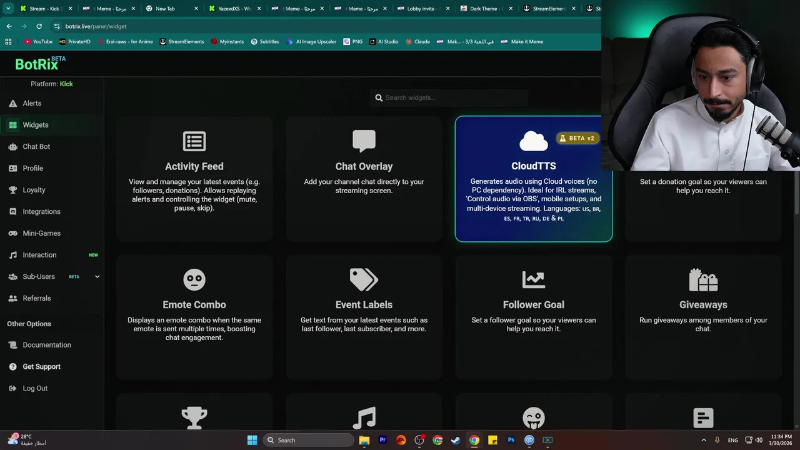Expand the Sub-Users chevron
Viewport: 800px width, 450px height.
click(97, 276)
